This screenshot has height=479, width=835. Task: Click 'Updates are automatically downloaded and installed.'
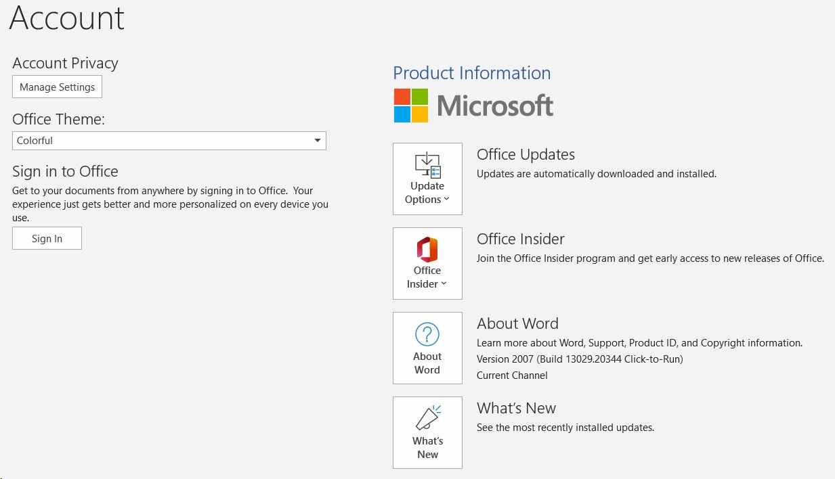[x=596, y=174]
